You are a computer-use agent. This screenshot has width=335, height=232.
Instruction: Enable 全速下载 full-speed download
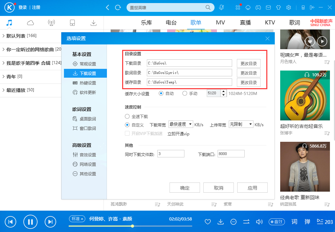tap(127, 116)
